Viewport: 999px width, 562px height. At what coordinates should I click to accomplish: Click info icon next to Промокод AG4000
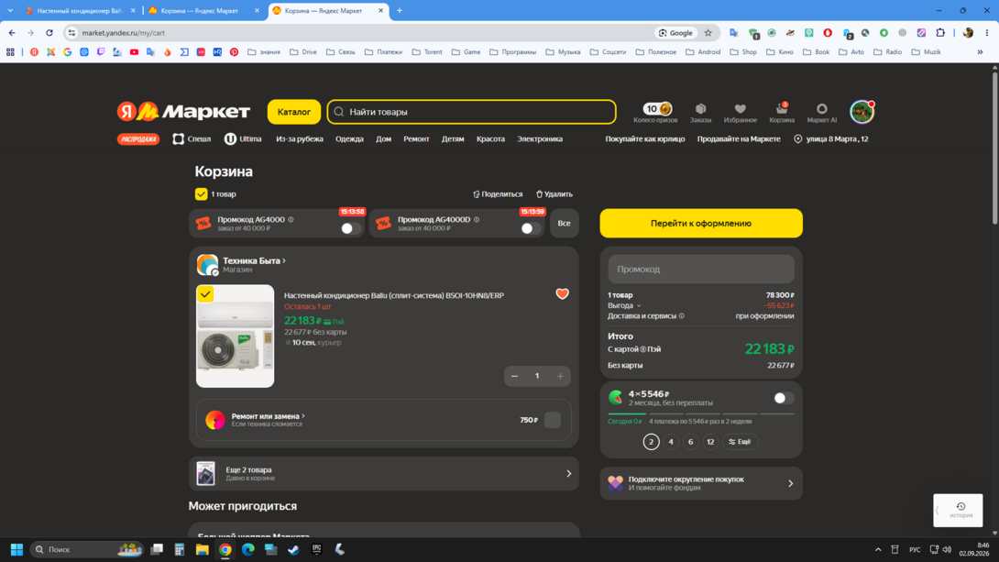[x=291, y=219]
